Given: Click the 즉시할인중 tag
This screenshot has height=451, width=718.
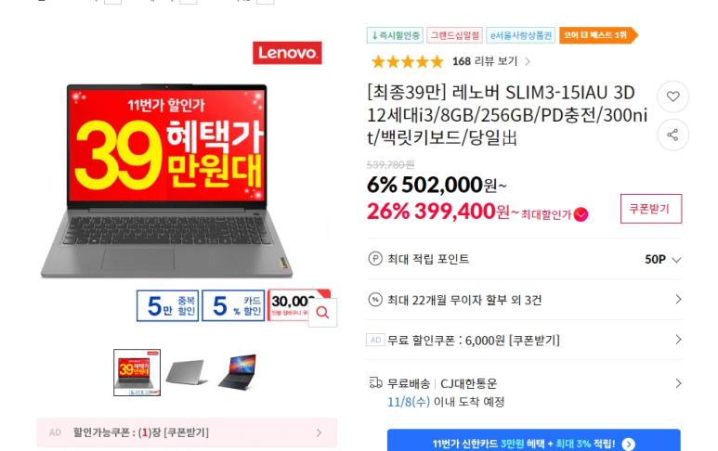Looking at the screenshot, I should click(x=395, y=35).
